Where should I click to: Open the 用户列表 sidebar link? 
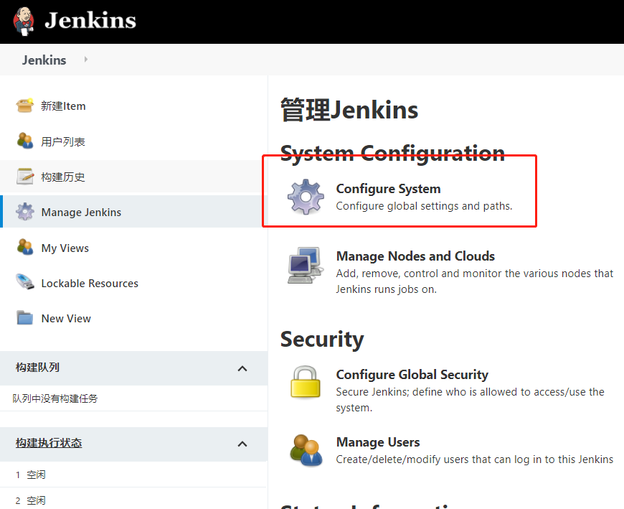[x=63, y=141]
